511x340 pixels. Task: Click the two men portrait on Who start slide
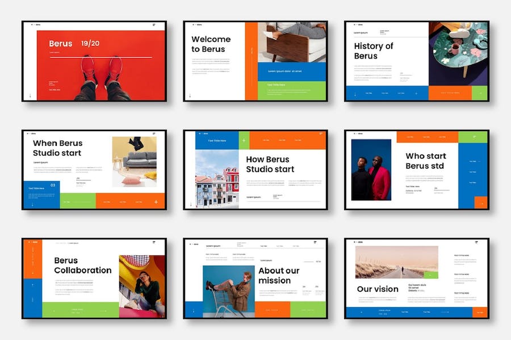371,169
